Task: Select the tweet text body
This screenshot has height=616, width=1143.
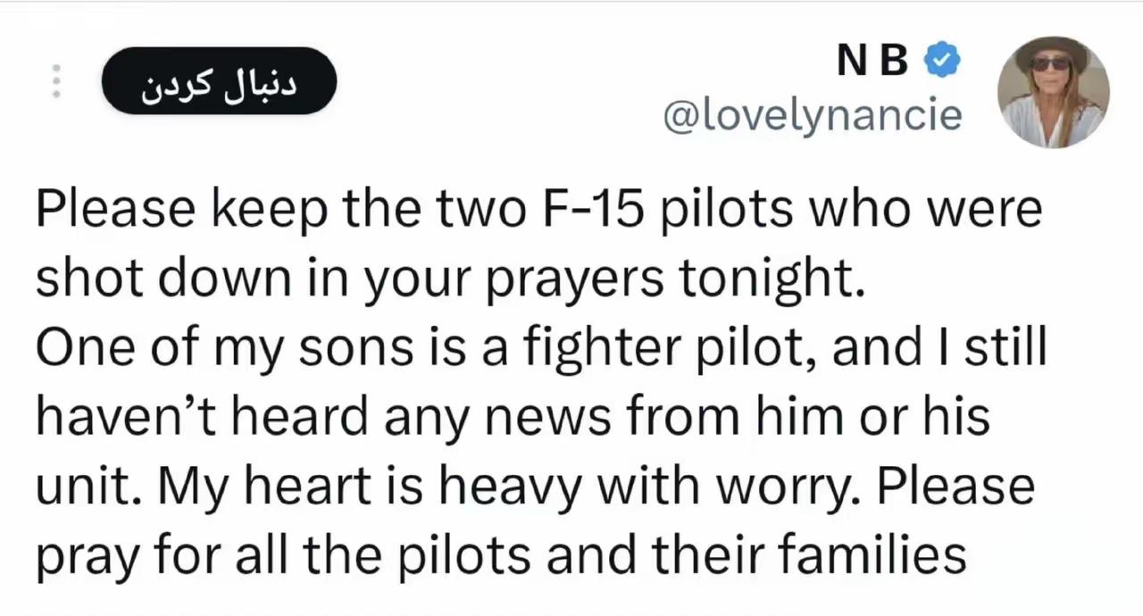Action: [x=536, y=379]
